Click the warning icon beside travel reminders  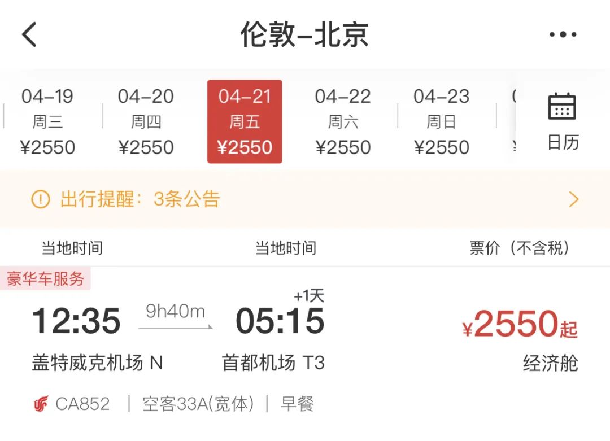[40, 199]
